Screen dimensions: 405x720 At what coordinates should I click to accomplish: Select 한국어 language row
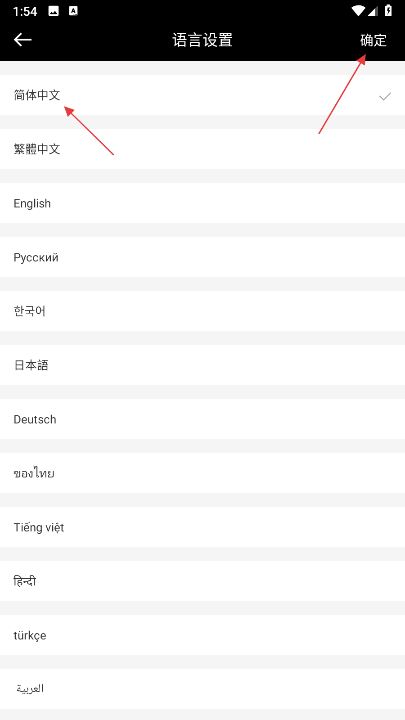(x=30, y=311)
